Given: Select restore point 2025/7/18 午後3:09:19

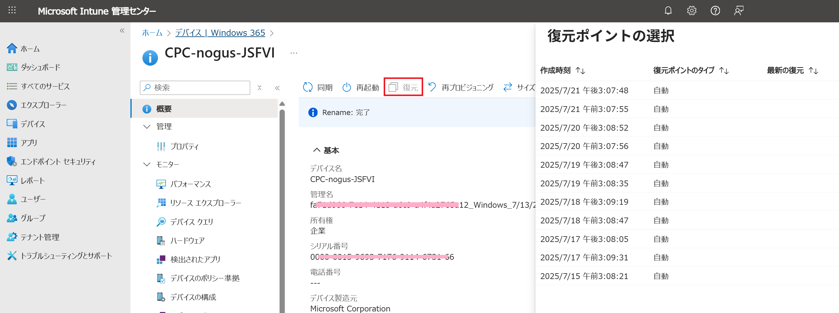Looking at the screenshot, I should coord(687,202).
